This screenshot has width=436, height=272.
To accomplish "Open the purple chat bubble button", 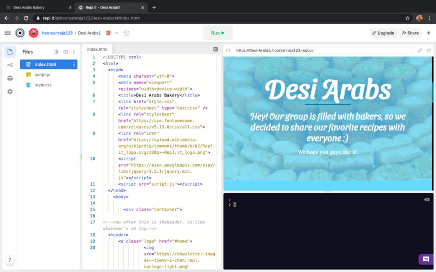I will (426, 259).
